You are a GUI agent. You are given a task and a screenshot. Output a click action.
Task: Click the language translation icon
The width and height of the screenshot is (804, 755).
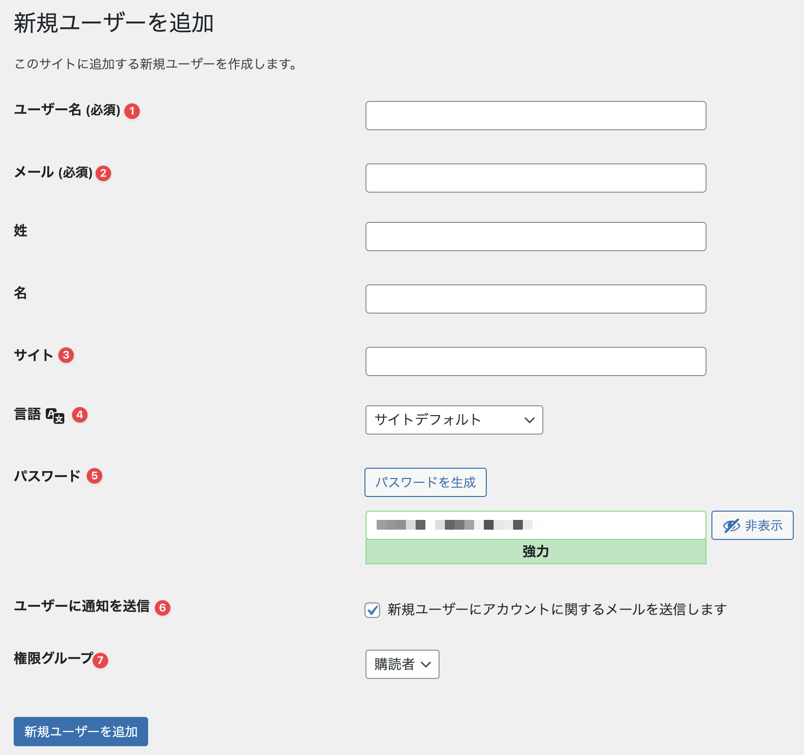(55, 416)
